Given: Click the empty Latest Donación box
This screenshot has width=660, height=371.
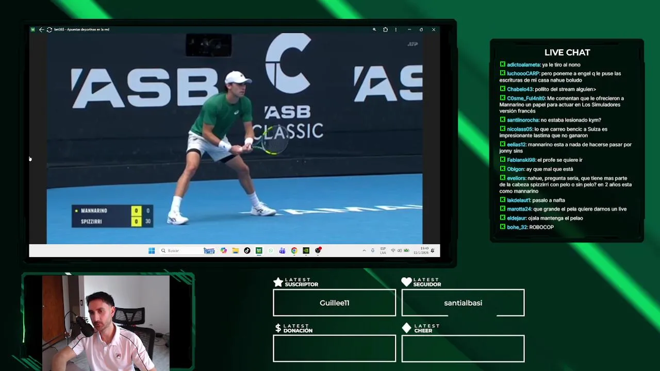Looking at the screenshot, I should pos(334,349).
